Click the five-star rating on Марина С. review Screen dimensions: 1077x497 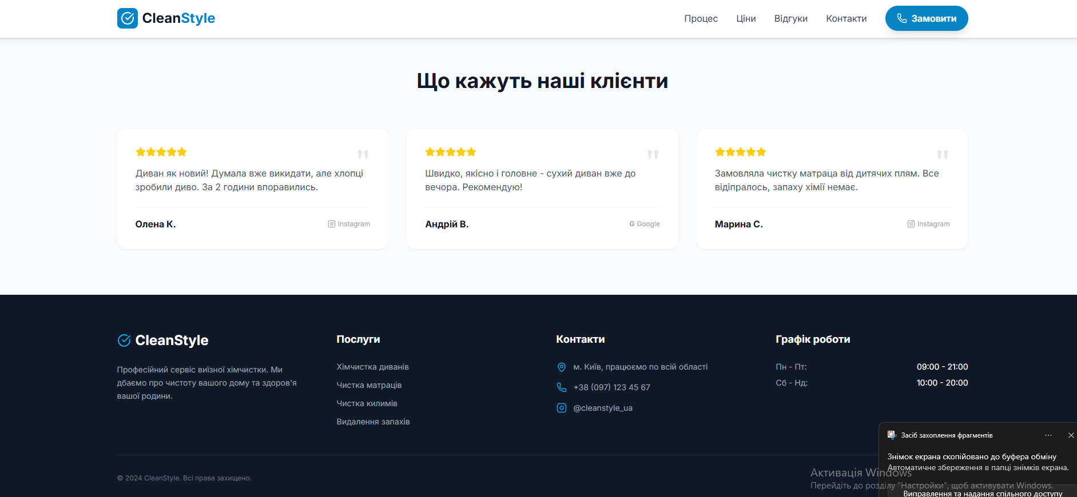click(741, 152)
